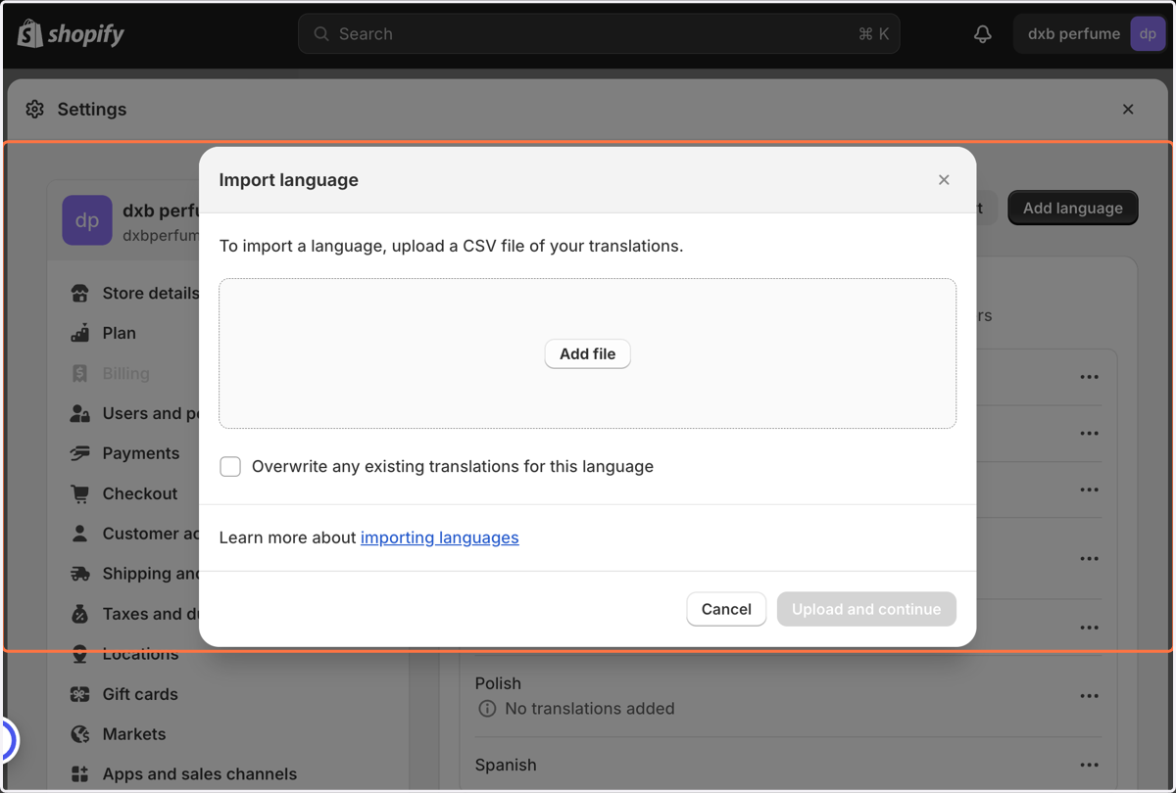Open the Polish language options menu
Screen dimensions: 1176x793
pyautogui.click(x=1089, y=696)
